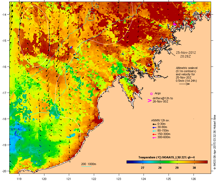This screenshot has height=181, width=218.
Task: Click the 0.5m/s velocity scale arrow
Action: pyautogui.click(x=184, y=84)
